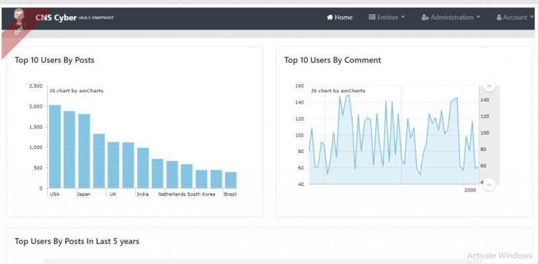Click the Japan axis label
539x264 pixels.
tap(84, 194)
